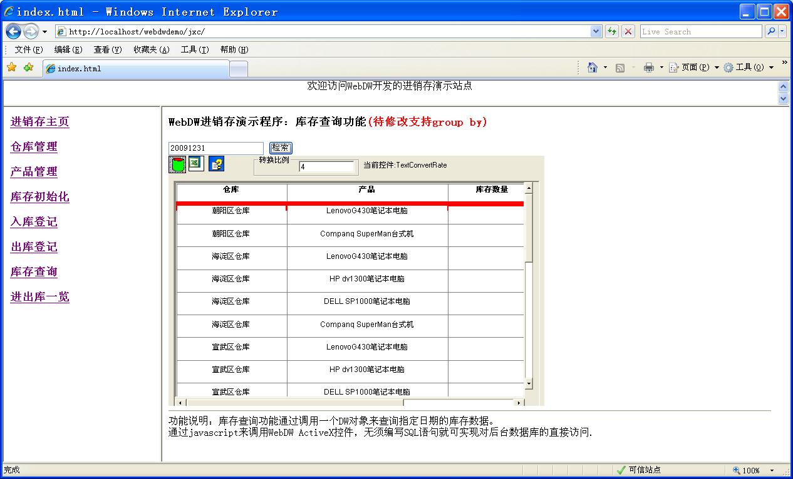Open the 收藏夹(A) menu

click(x=151, y=49)
